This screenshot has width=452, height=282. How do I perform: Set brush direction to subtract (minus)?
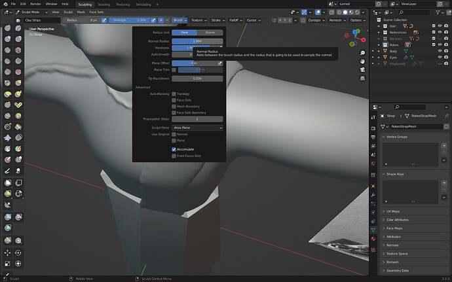[167, 20]
